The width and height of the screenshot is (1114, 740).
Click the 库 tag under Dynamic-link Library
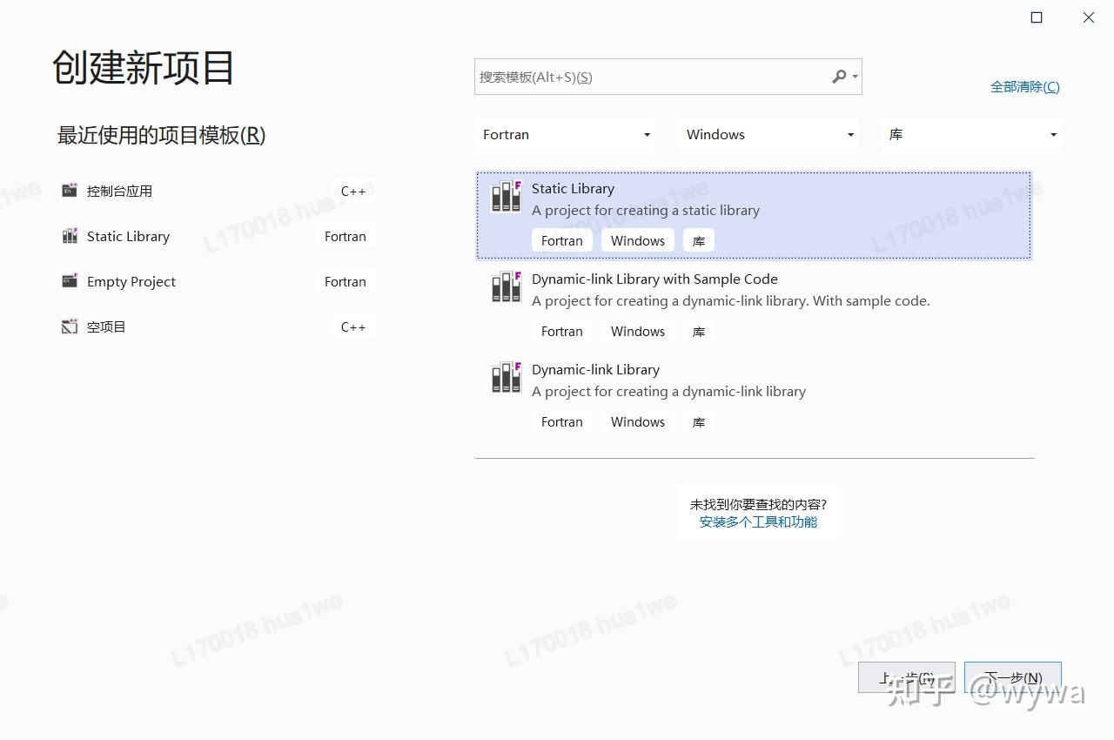pyautogui.click(x=698, y=421)
